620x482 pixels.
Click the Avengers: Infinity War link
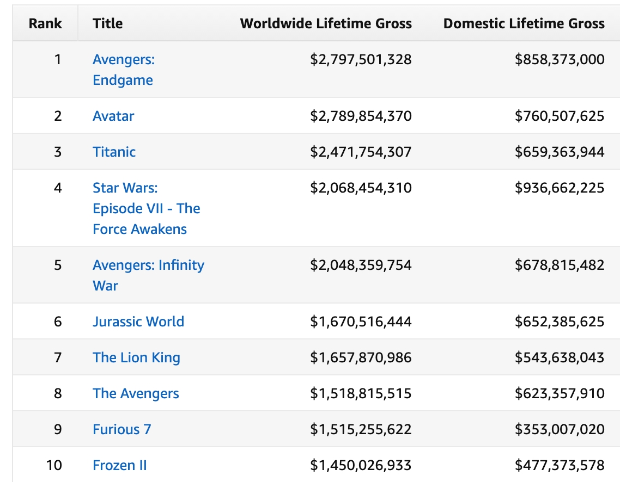[148, 275]
